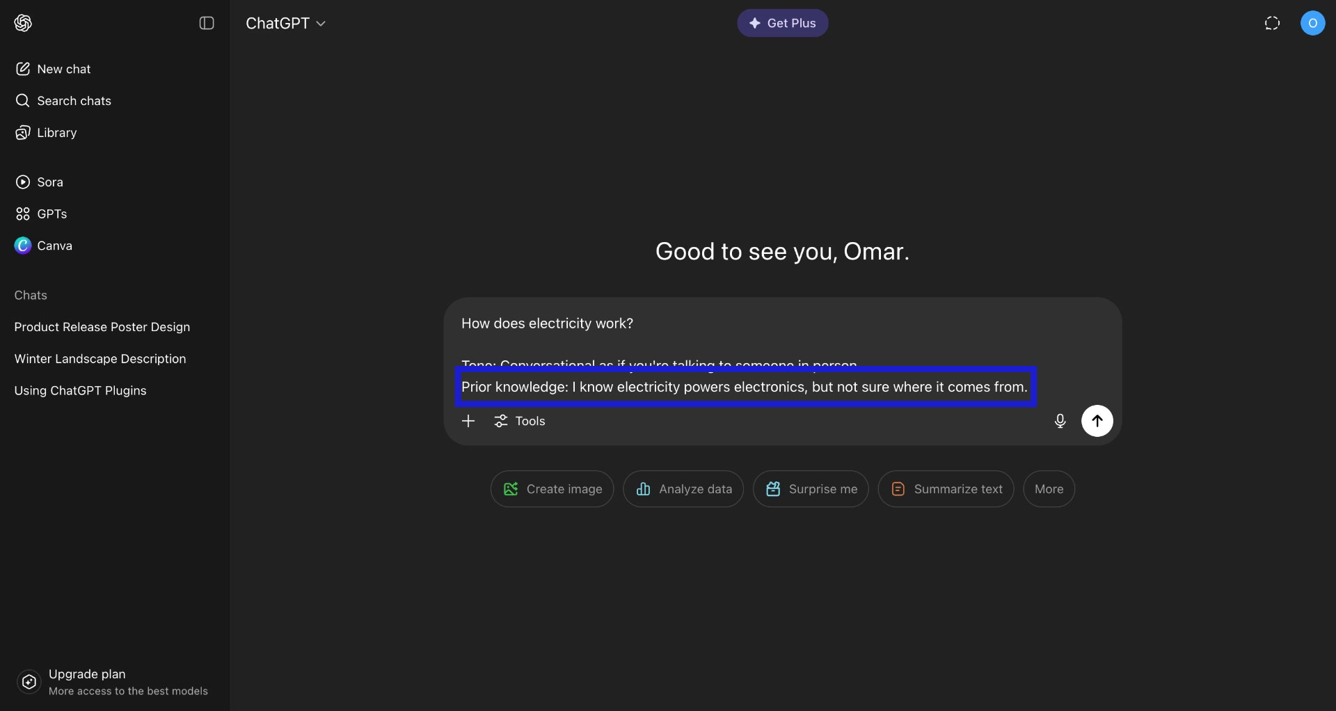This screenshot has width=1336, height=711.
Task: Open the Canva GPT
Action: point(54,246)
